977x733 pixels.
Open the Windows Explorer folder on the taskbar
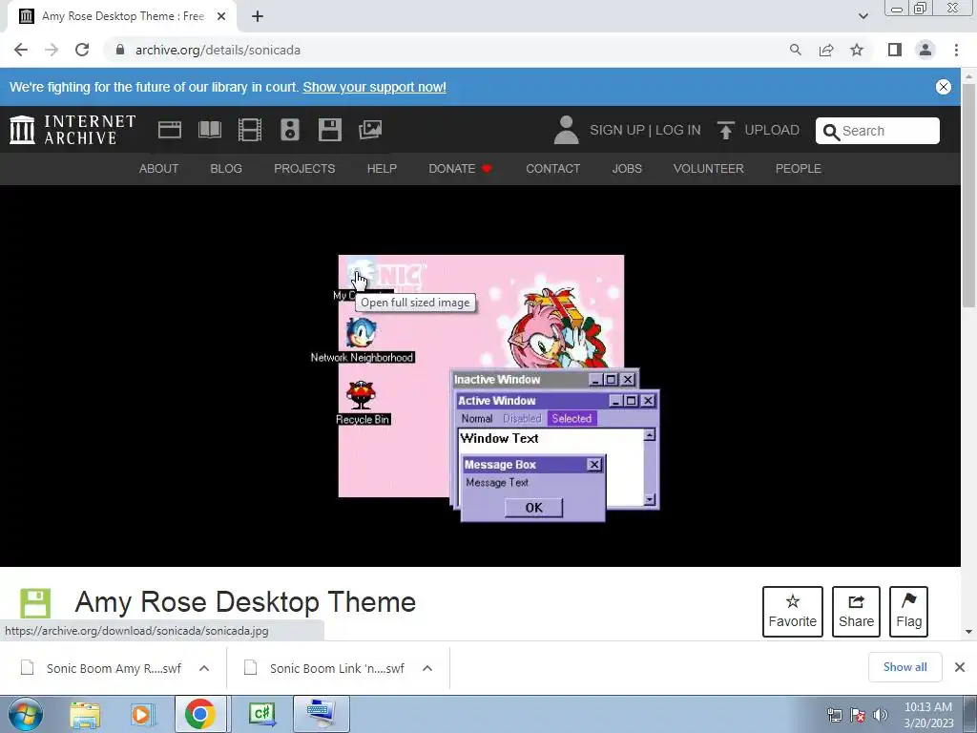(85, 714)
